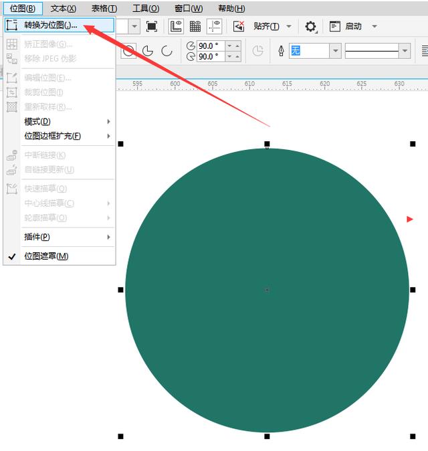The width and height of the screenshot is (428, 451).
Task: Click the bottom-center selection handle
Action: pos(267,436)
